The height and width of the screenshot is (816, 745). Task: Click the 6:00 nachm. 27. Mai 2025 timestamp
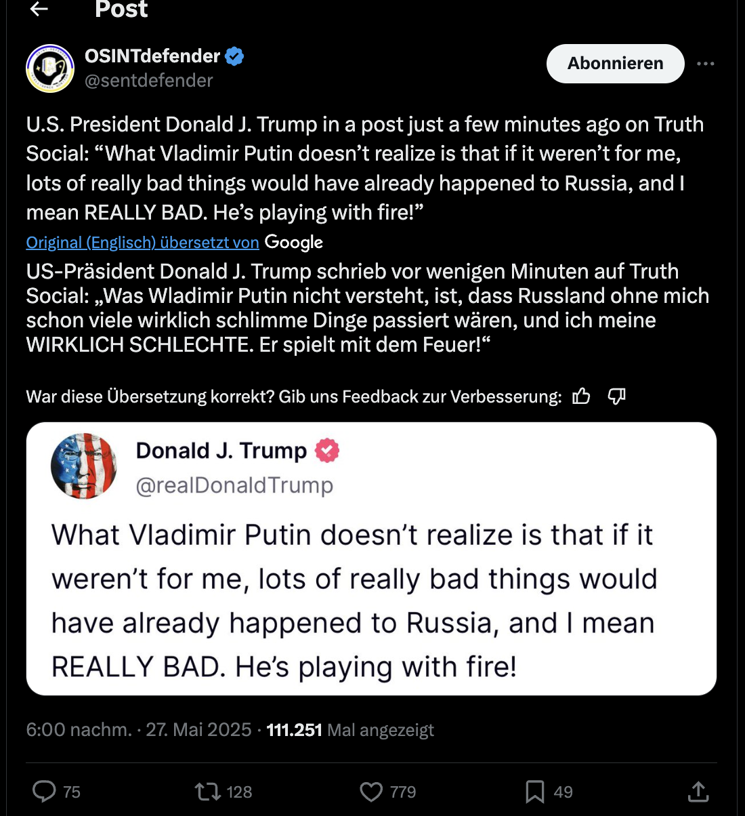point(138,730)
